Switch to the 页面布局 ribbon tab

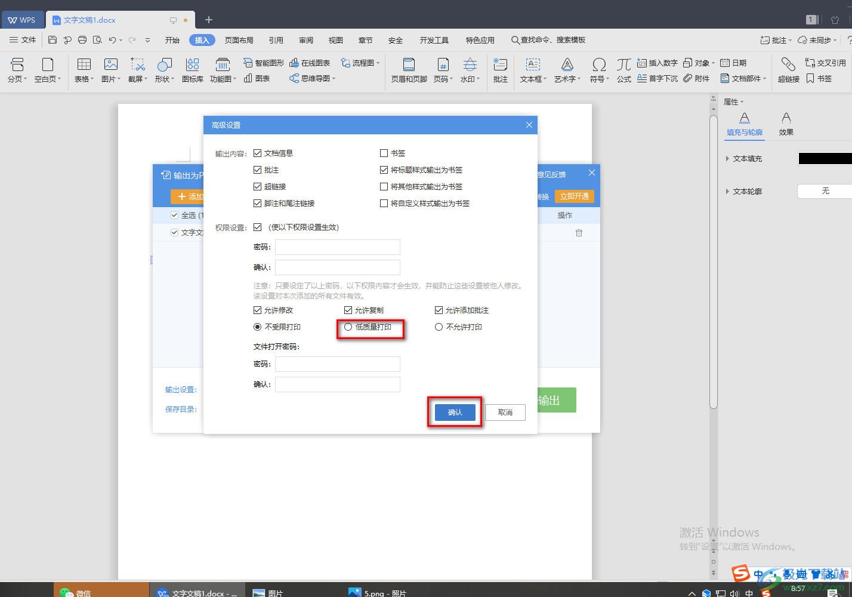[239, 40]
